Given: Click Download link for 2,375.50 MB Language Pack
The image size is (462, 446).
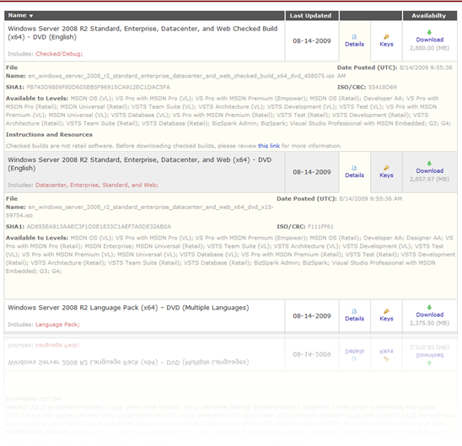Looking at the screenshot, I should point(430,314).
